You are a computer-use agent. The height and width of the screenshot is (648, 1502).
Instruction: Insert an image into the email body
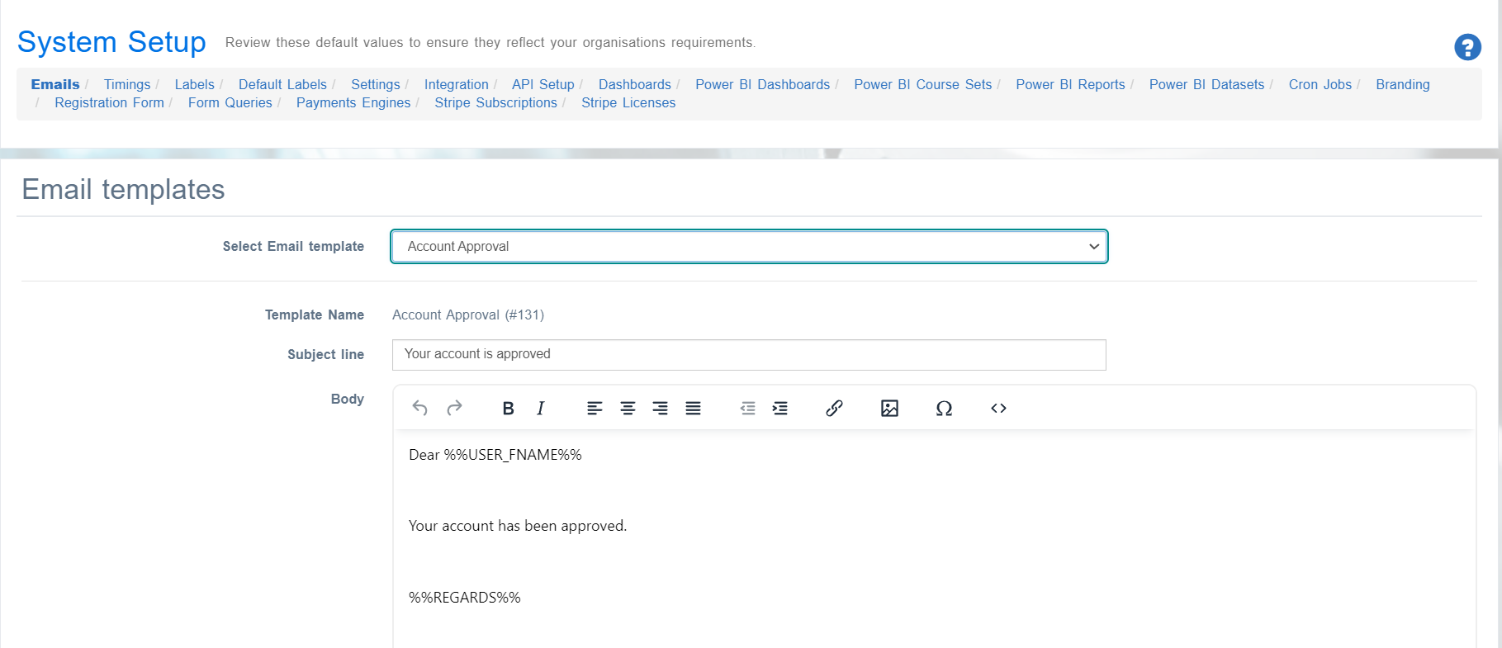889,408
